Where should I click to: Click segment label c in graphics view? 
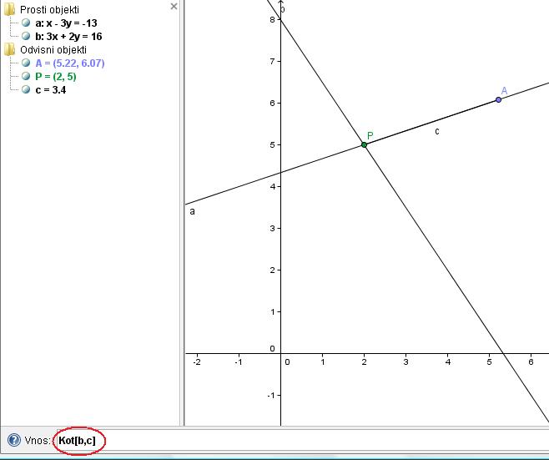point(436,131)
